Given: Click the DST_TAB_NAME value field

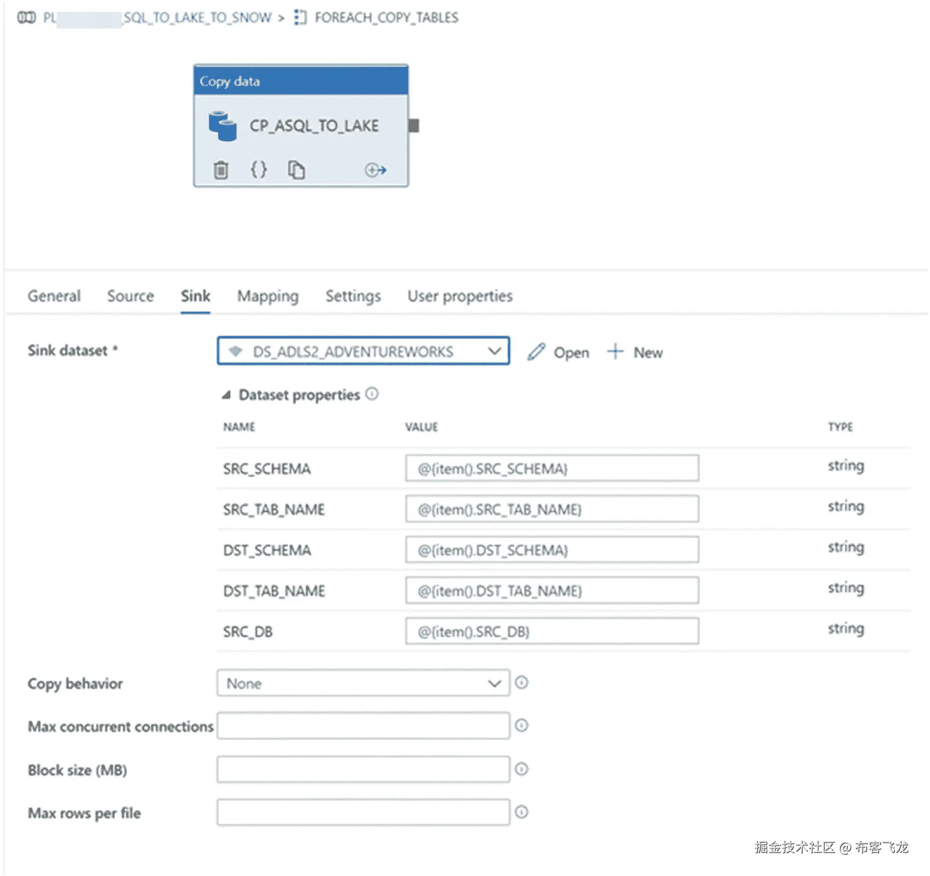Looking at the screenshot, I should [x=552, y=590].
